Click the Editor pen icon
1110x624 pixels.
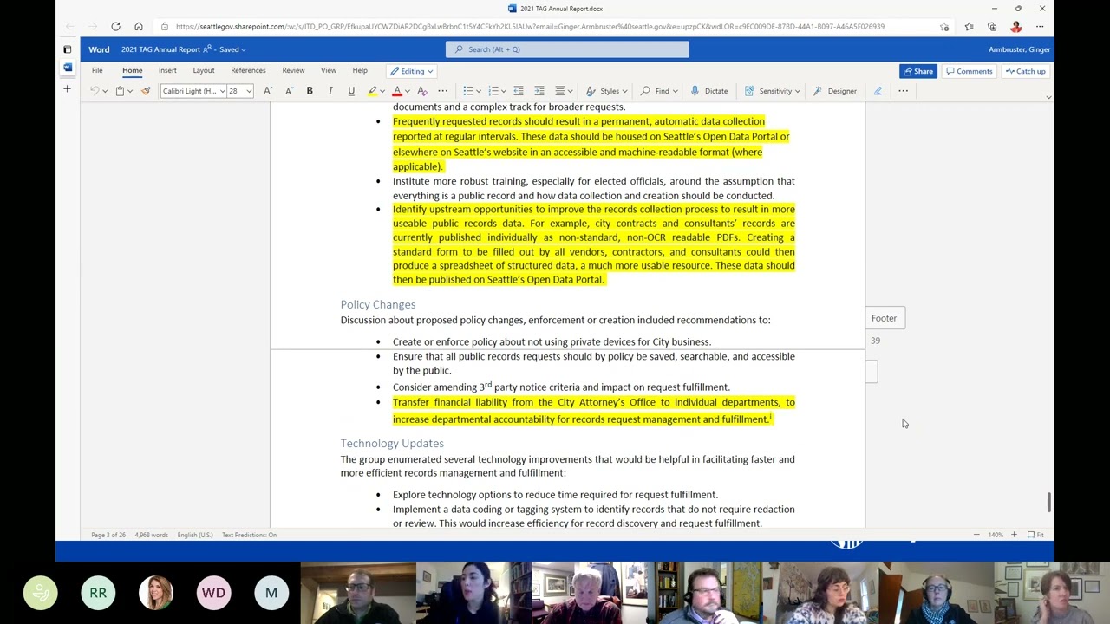878,91
